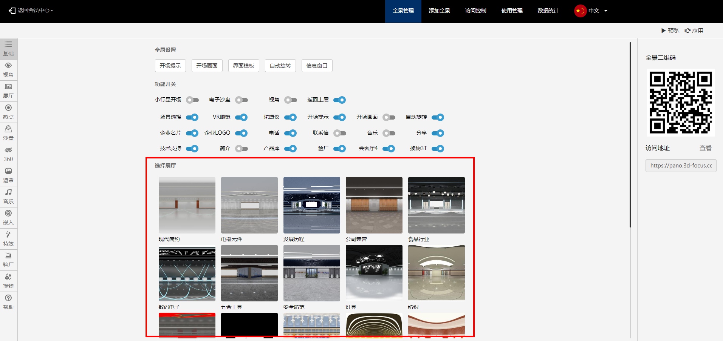Open the 视角 (view angle) sidebar icon
The height and width of the screenshot is (341, 723).
click(8, 70)
